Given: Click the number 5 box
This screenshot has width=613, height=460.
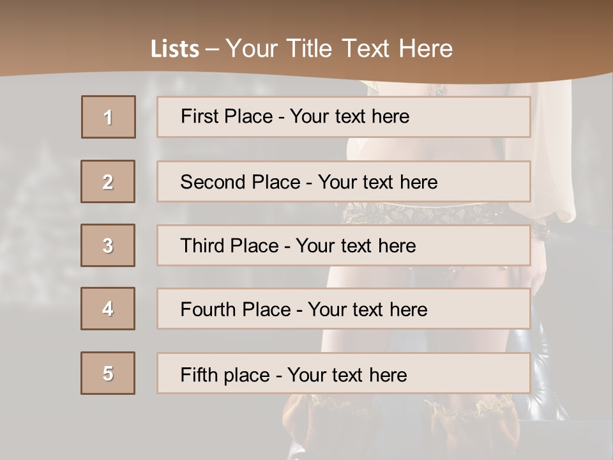Looking at the screenshot, I should [108, 373].
